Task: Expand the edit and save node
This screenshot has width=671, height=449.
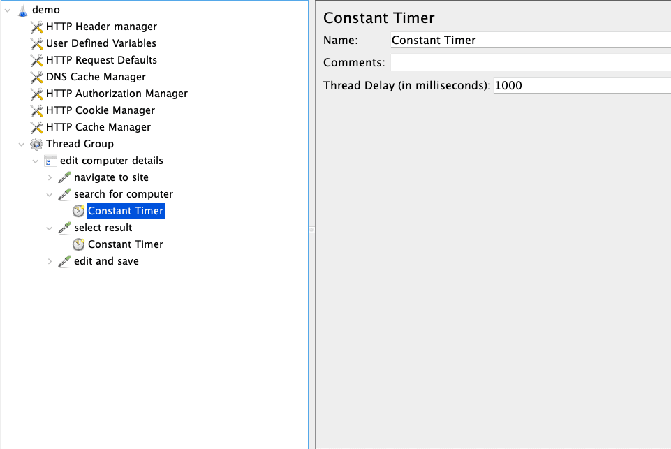Action: coord(50,261)
